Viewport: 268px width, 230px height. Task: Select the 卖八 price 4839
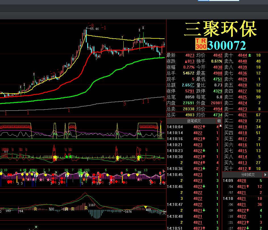coord(242,67)
